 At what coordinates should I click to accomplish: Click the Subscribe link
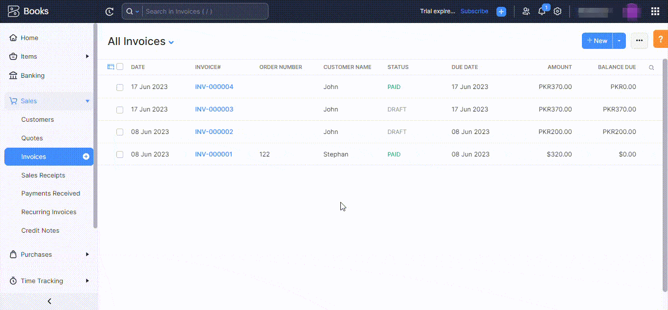pos(474,11)
